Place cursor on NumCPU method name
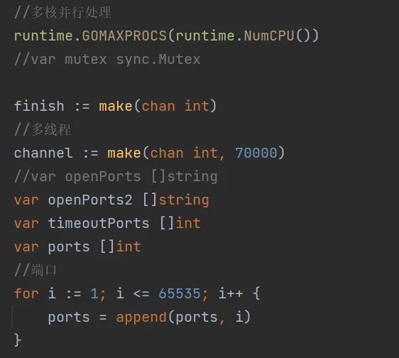Viewport: 399px width, 358px height. click(x=269, y=36)
